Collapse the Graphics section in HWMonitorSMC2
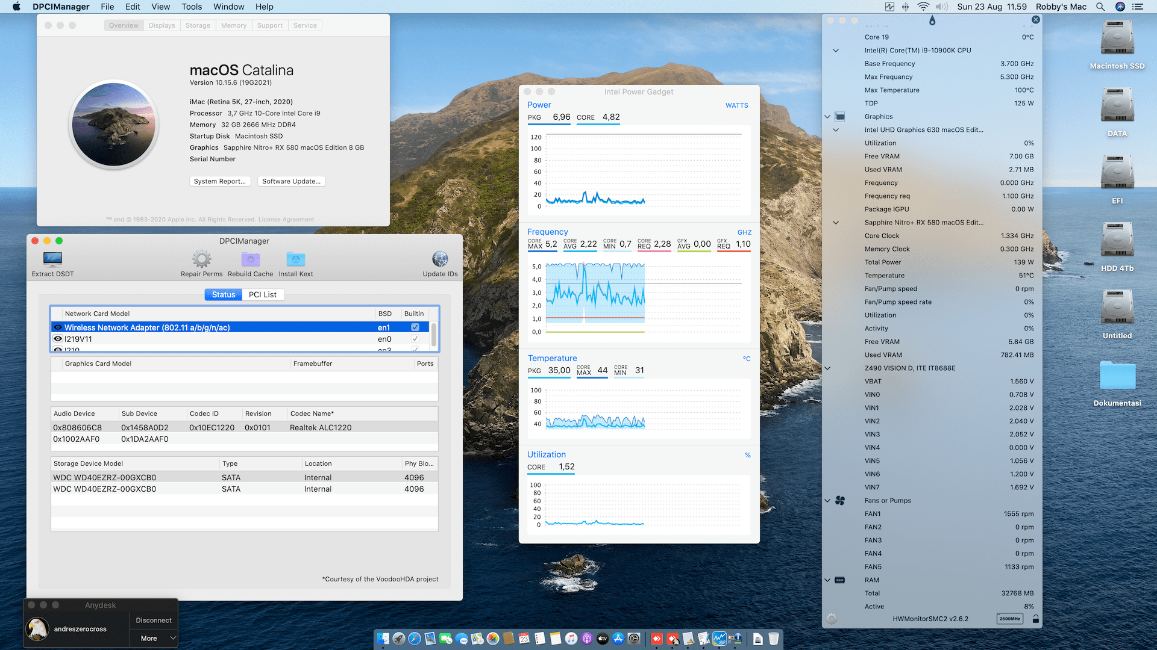The width and height of the screenshot is (1157, 650). point(827,116)
